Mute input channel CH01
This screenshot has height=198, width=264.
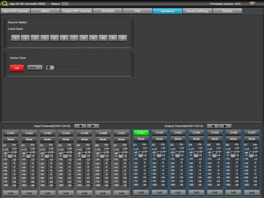click(x=10, y=139)
